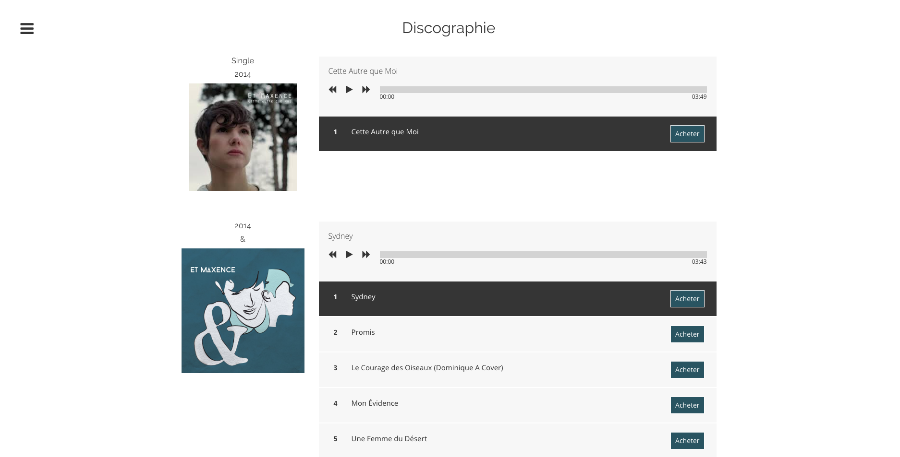Buy the Cette Autre que Moi single

[687, 134]
